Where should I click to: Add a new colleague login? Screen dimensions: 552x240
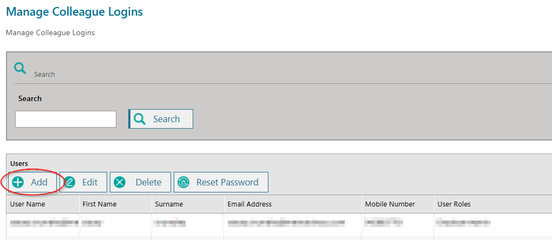point(32,182)
